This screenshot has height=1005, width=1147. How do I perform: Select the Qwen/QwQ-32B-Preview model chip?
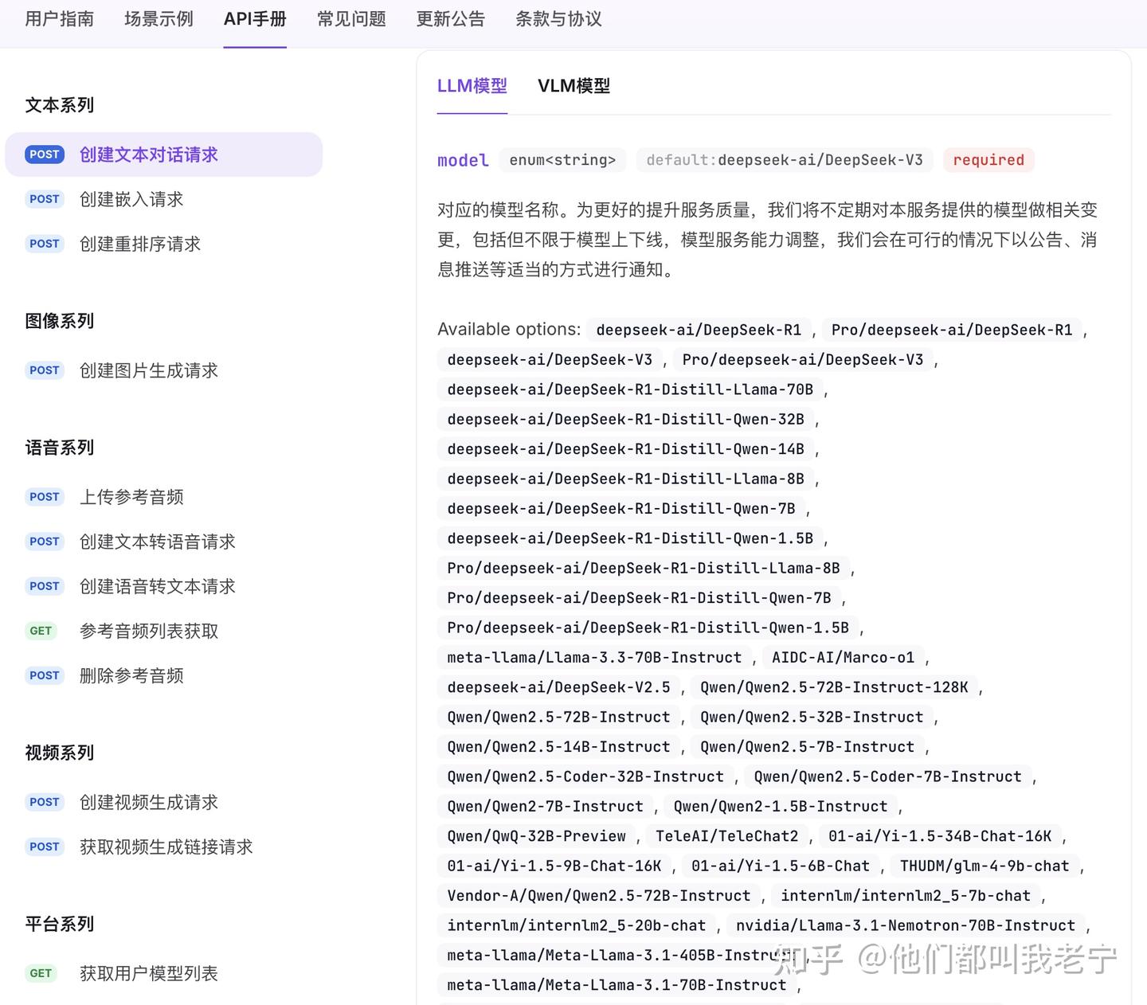coord(536,836)
